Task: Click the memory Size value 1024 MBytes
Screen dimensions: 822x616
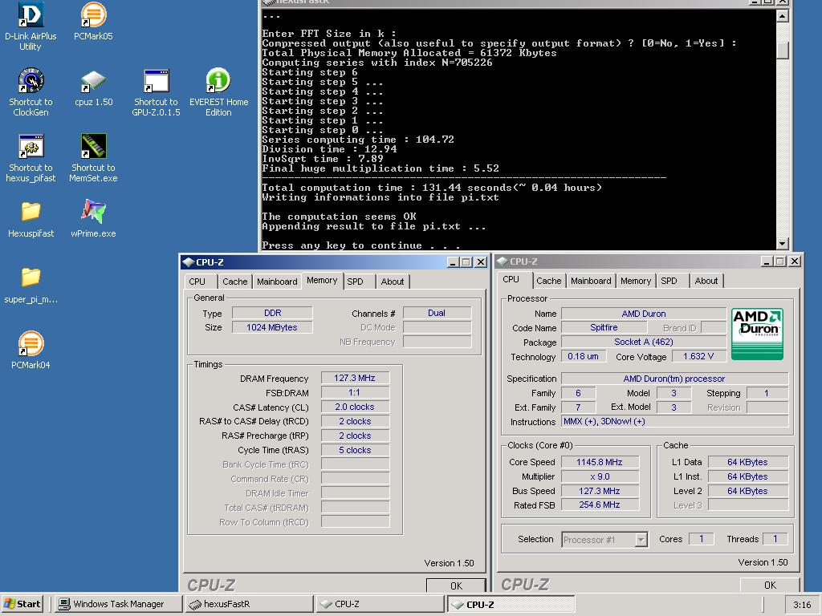Action: [272, 327]
